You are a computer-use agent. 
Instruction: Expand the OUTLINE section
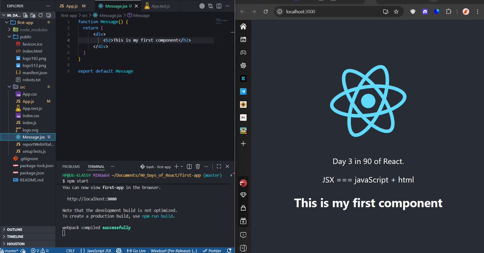point(28,230)
